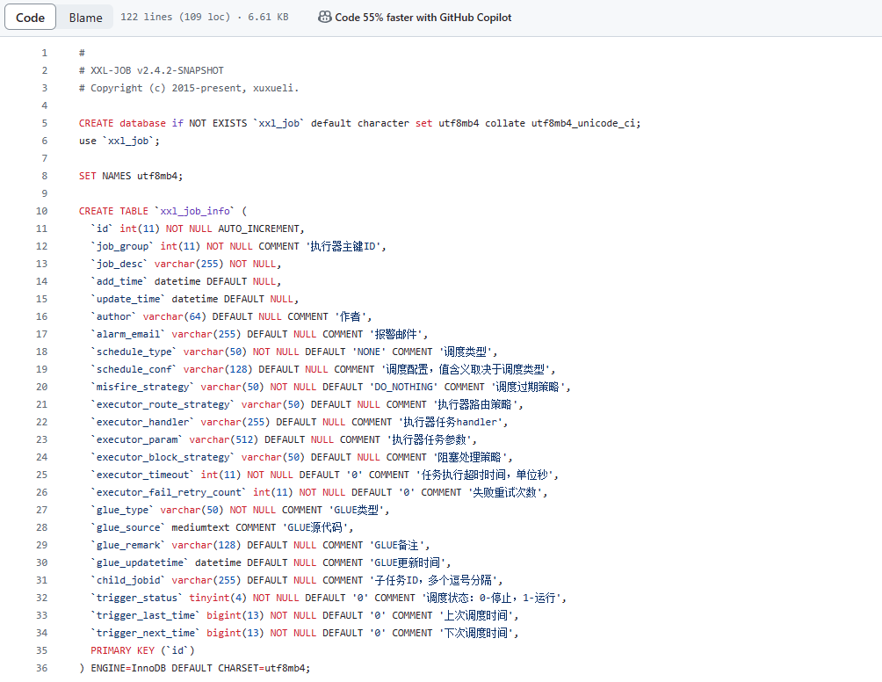
Task: Click the `add_time` column name
Action: (x=119, y=281)
